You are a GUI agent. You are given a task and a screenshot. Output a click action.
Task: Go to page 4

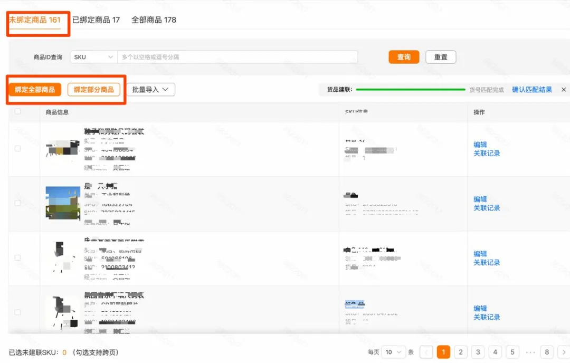[495, 352]
